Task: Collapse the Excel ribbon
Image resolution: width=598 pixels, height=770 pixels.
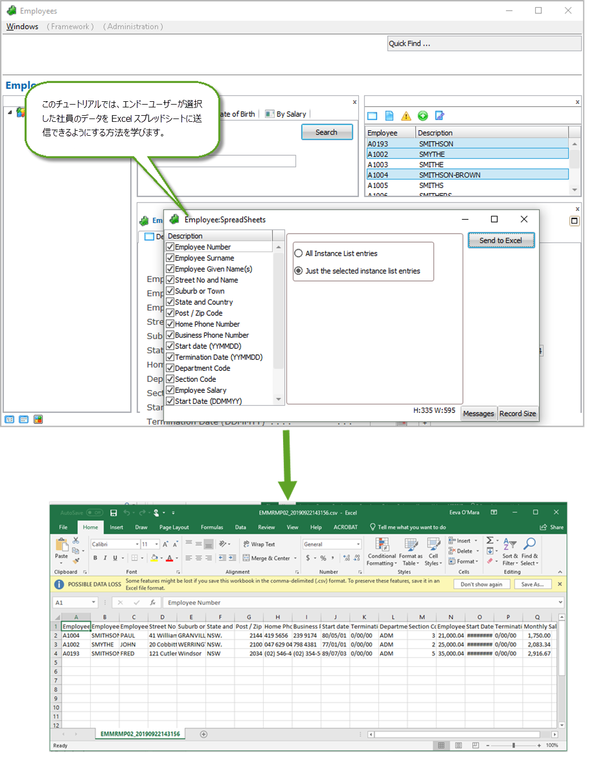Action: [x=560, y=572]
